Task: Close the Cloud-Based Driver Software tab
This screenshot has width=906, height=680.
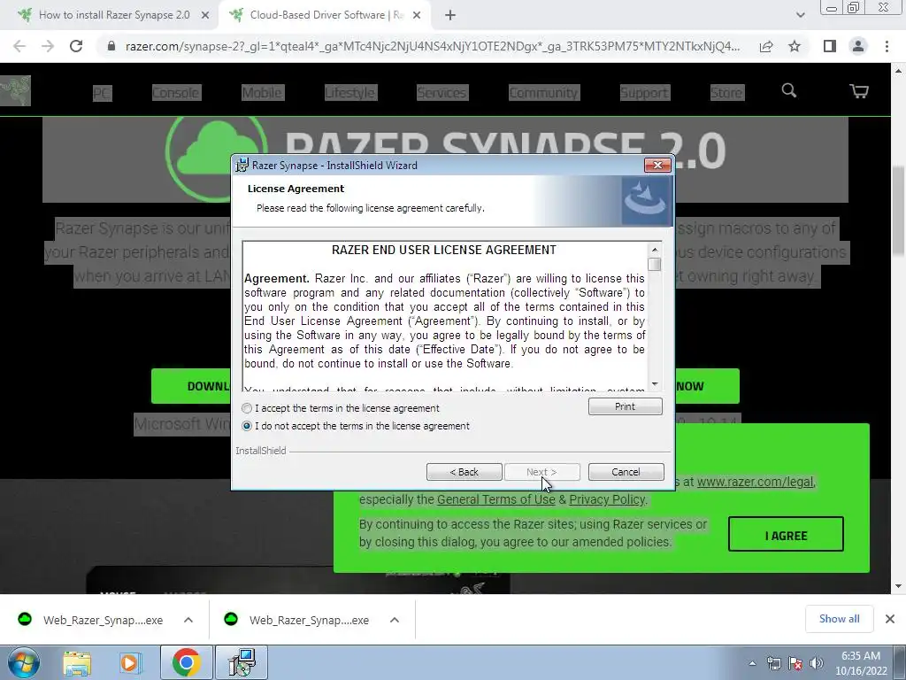Action: pyautogui.click(x=417, y=16)
